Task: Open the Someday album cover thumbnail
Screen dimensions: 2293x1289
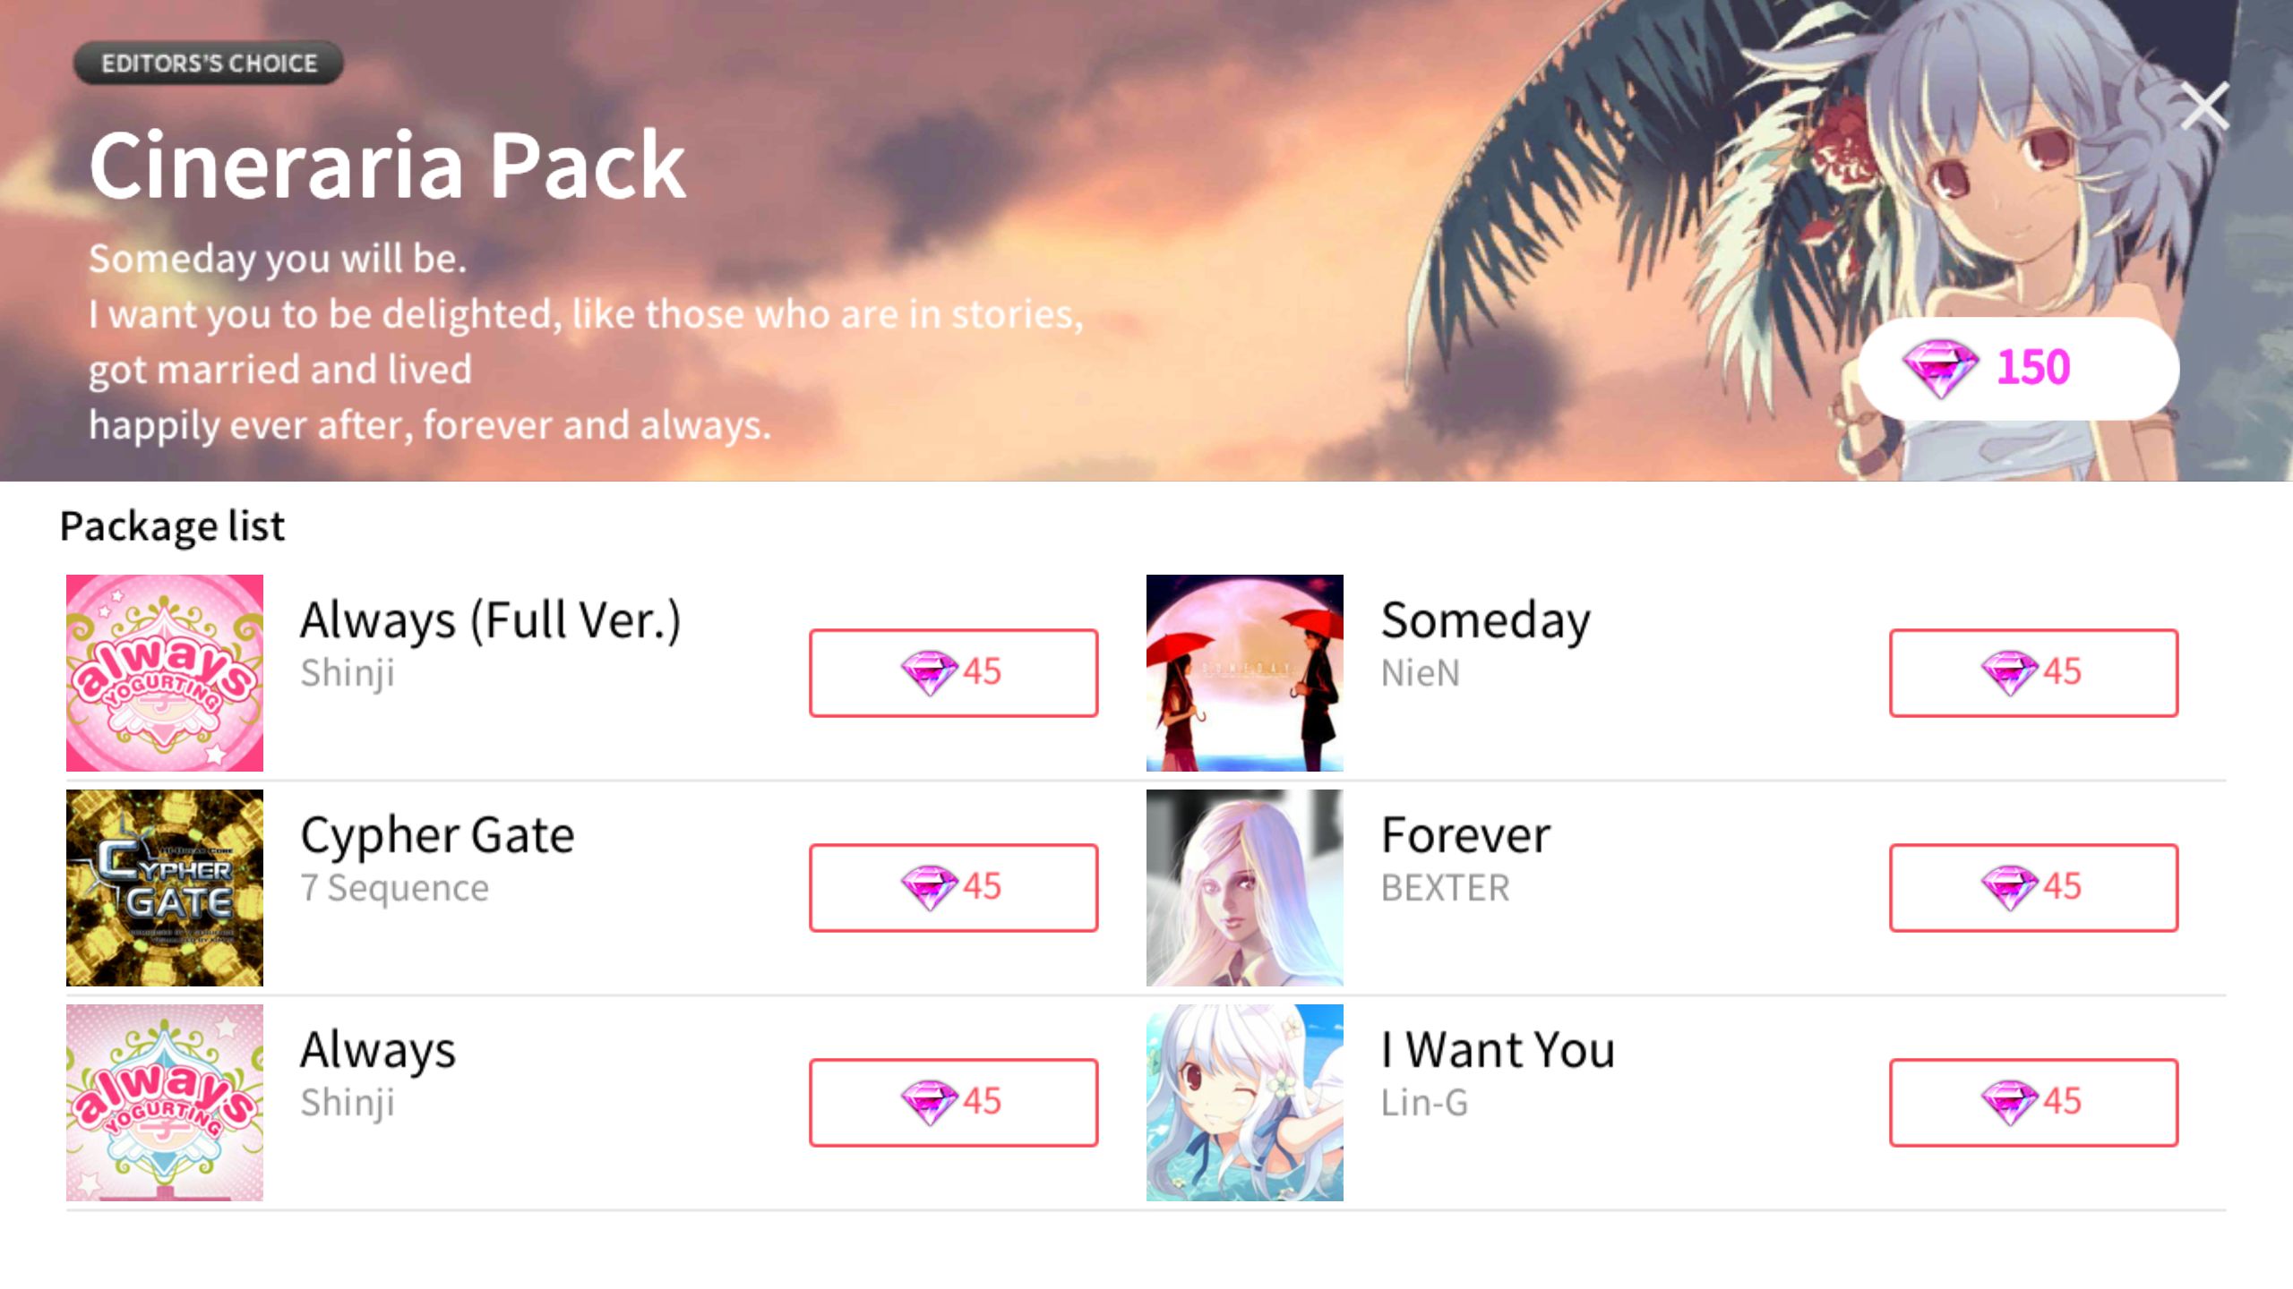Action: point(1245,673)
